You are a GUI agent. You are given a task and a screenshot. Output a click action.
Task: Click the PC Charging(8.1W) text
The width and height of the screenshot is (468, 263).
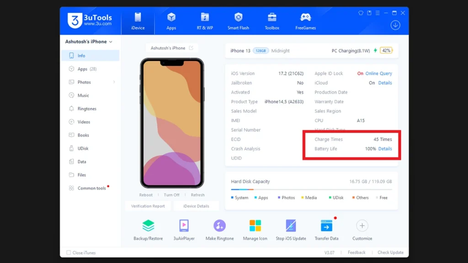coord(351,51)
